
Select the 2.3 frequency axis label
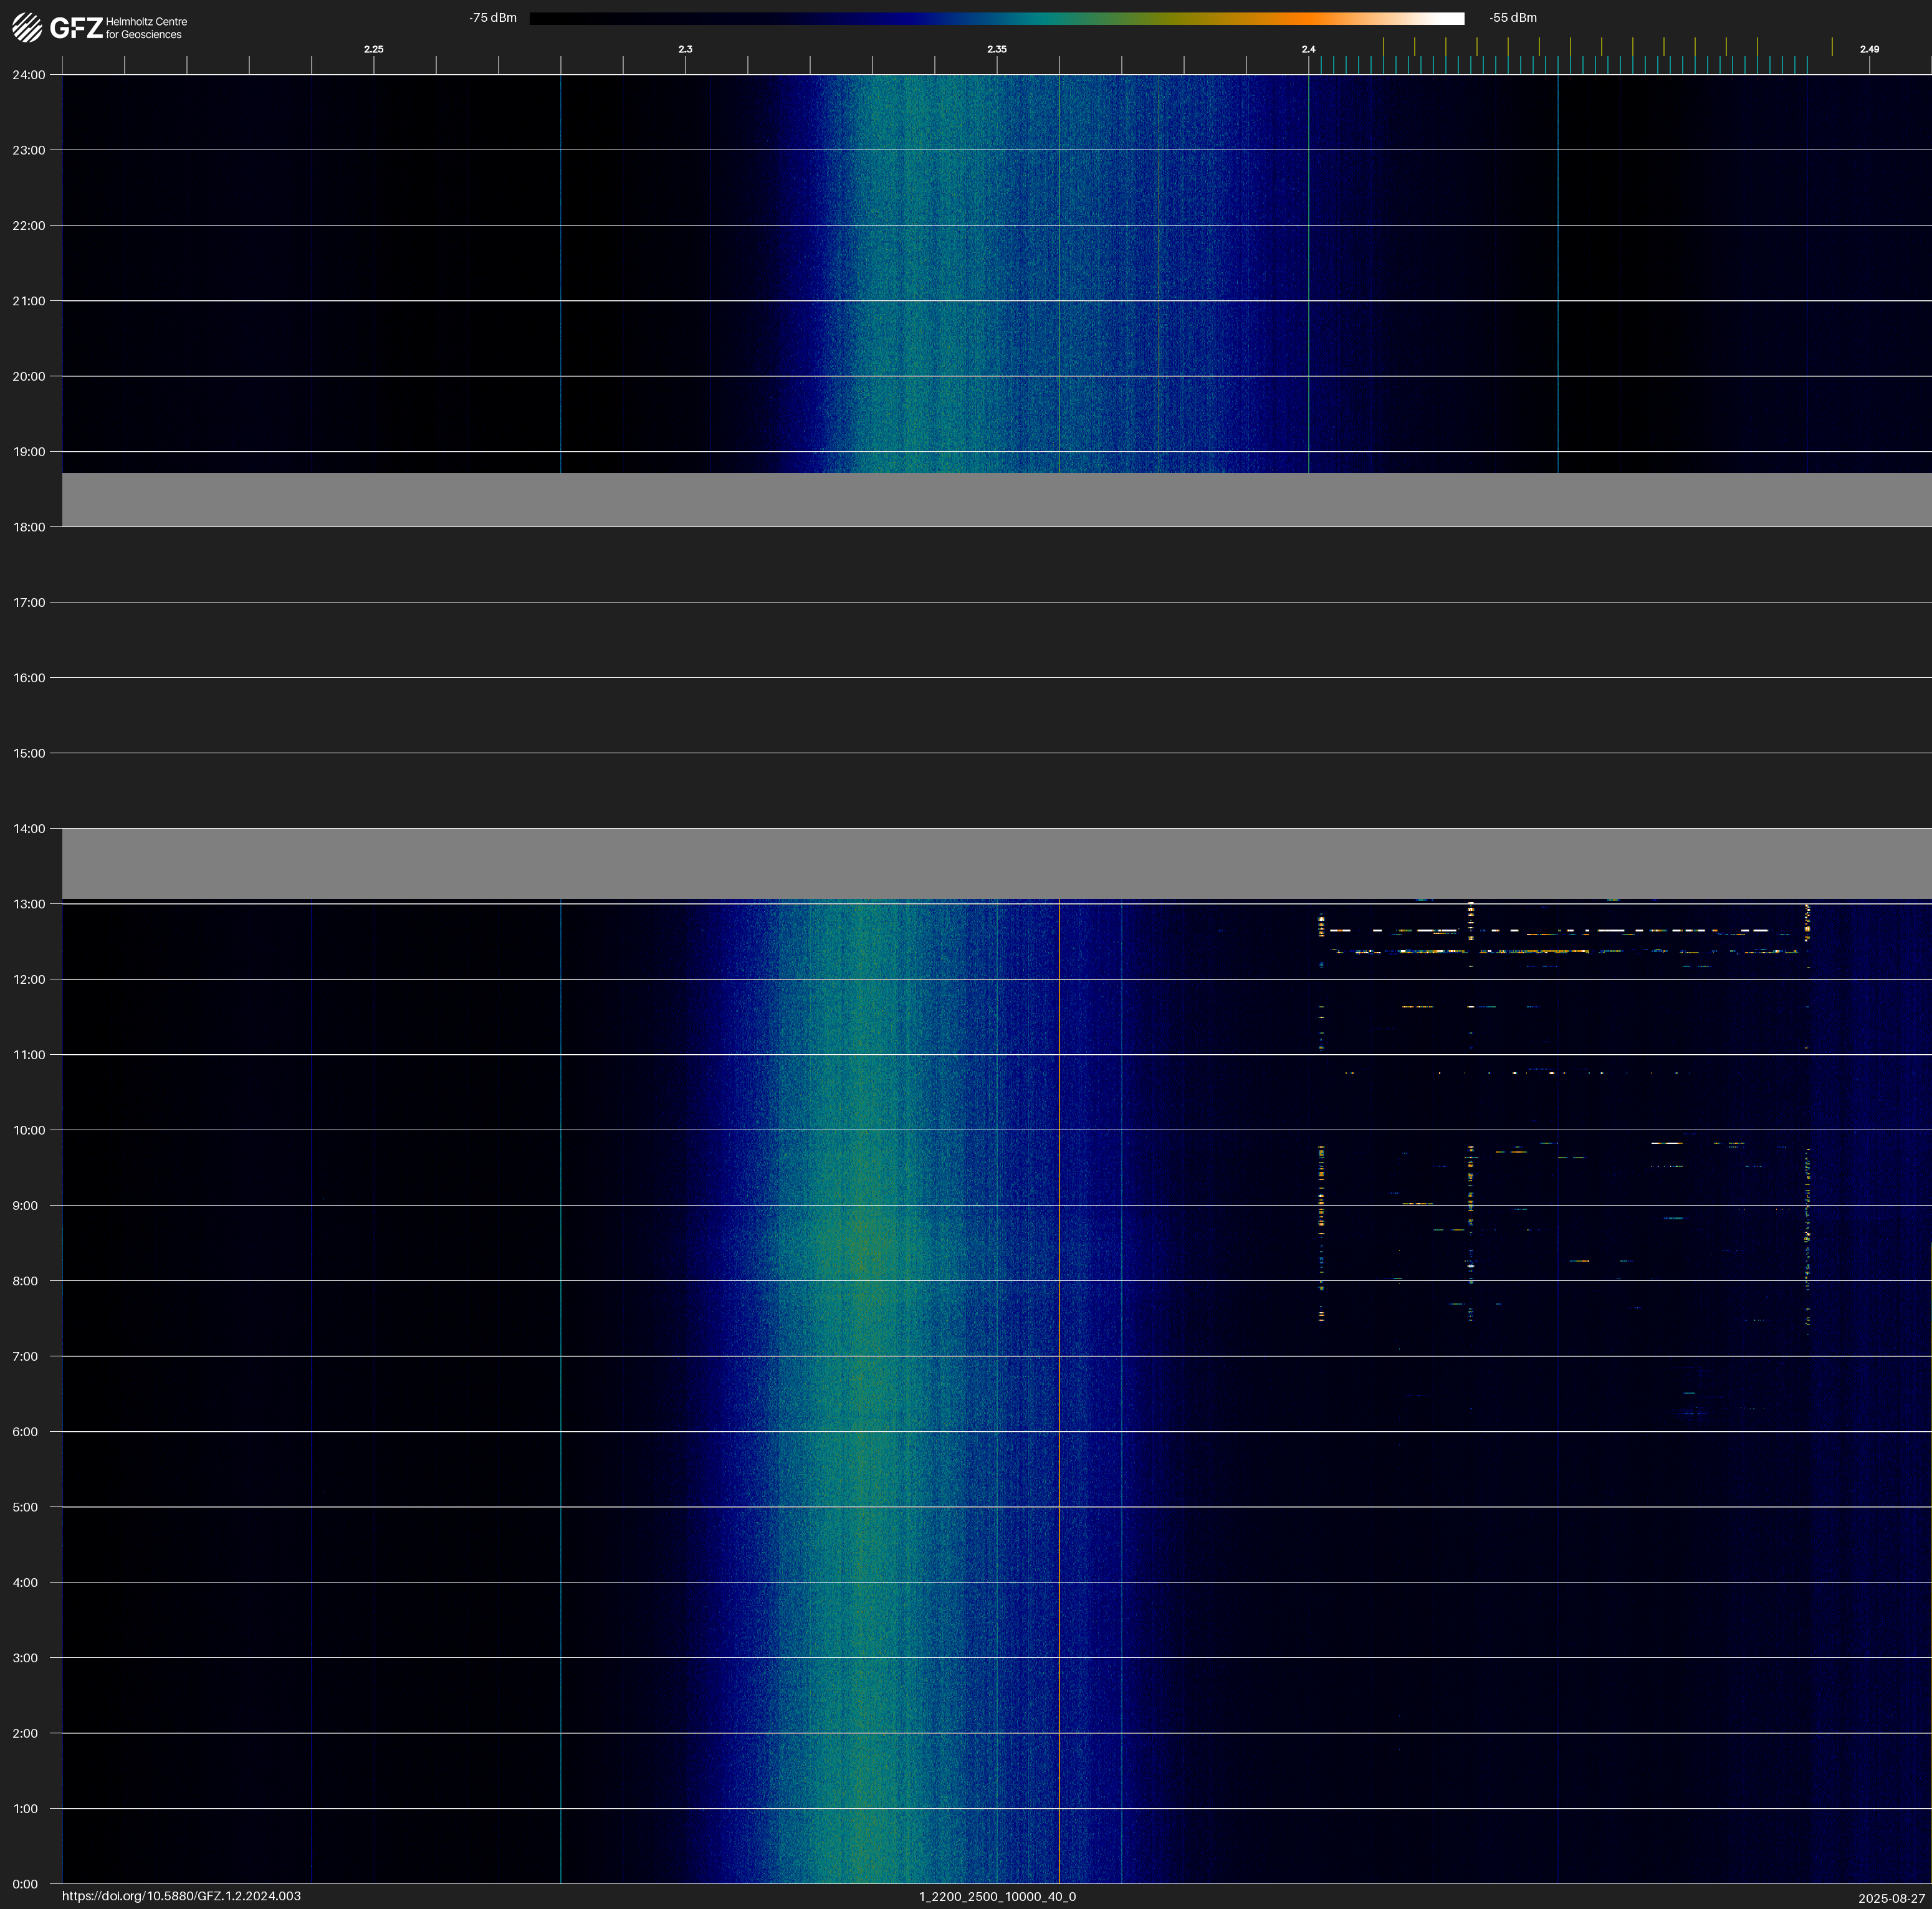pyautogui.click(x=685, y=49)
